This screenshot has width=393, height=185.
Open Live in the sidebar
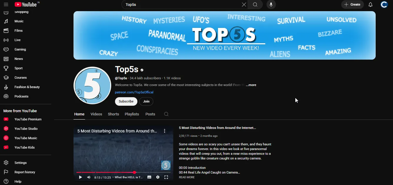26,40
